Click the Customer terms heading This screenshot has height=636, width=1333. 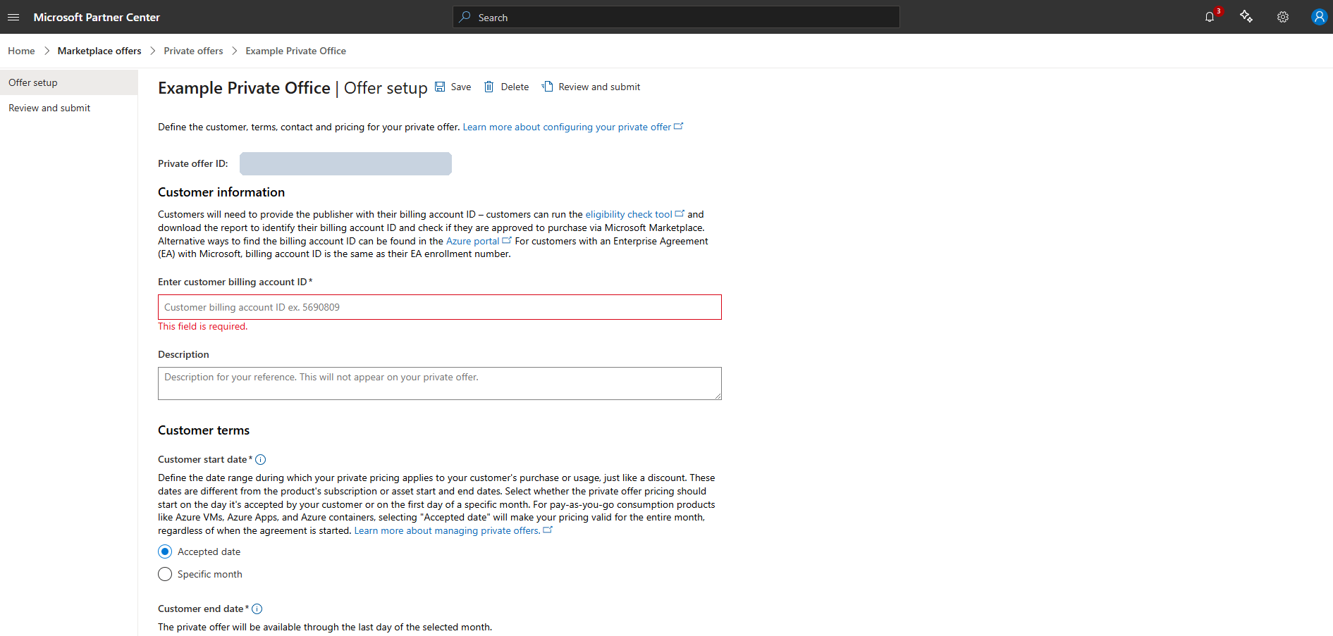[x=204, y=430]
